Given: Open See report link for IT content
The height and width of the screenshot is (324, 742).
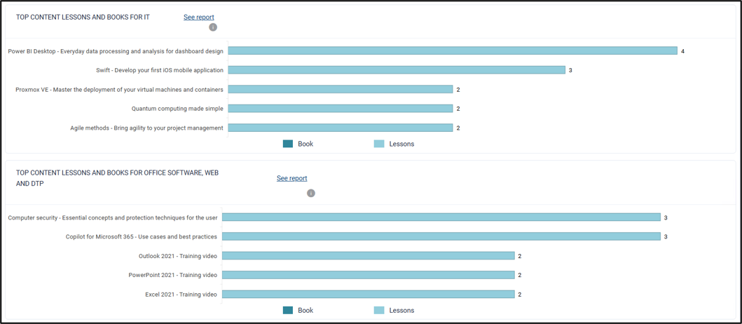Looking at the screenshot, I should point(199,17).
